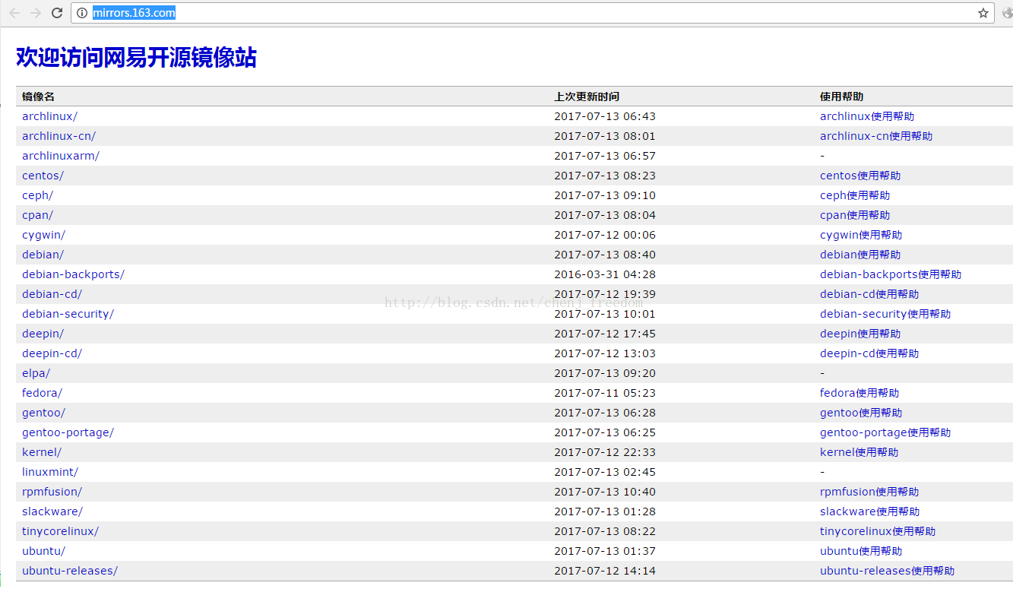The image size is (1013, 589).
Task: Open tinycorelinux使用帮助 help link
Action: 878,531
